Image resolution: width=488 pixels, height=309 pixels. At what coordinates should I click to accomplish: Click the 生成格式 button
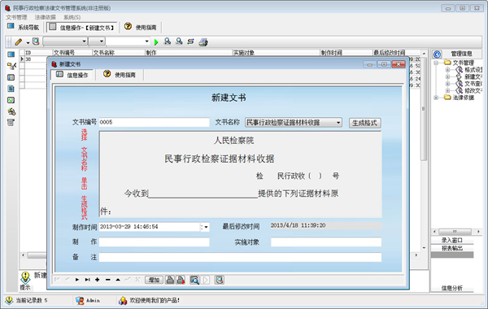click(364, 123)
